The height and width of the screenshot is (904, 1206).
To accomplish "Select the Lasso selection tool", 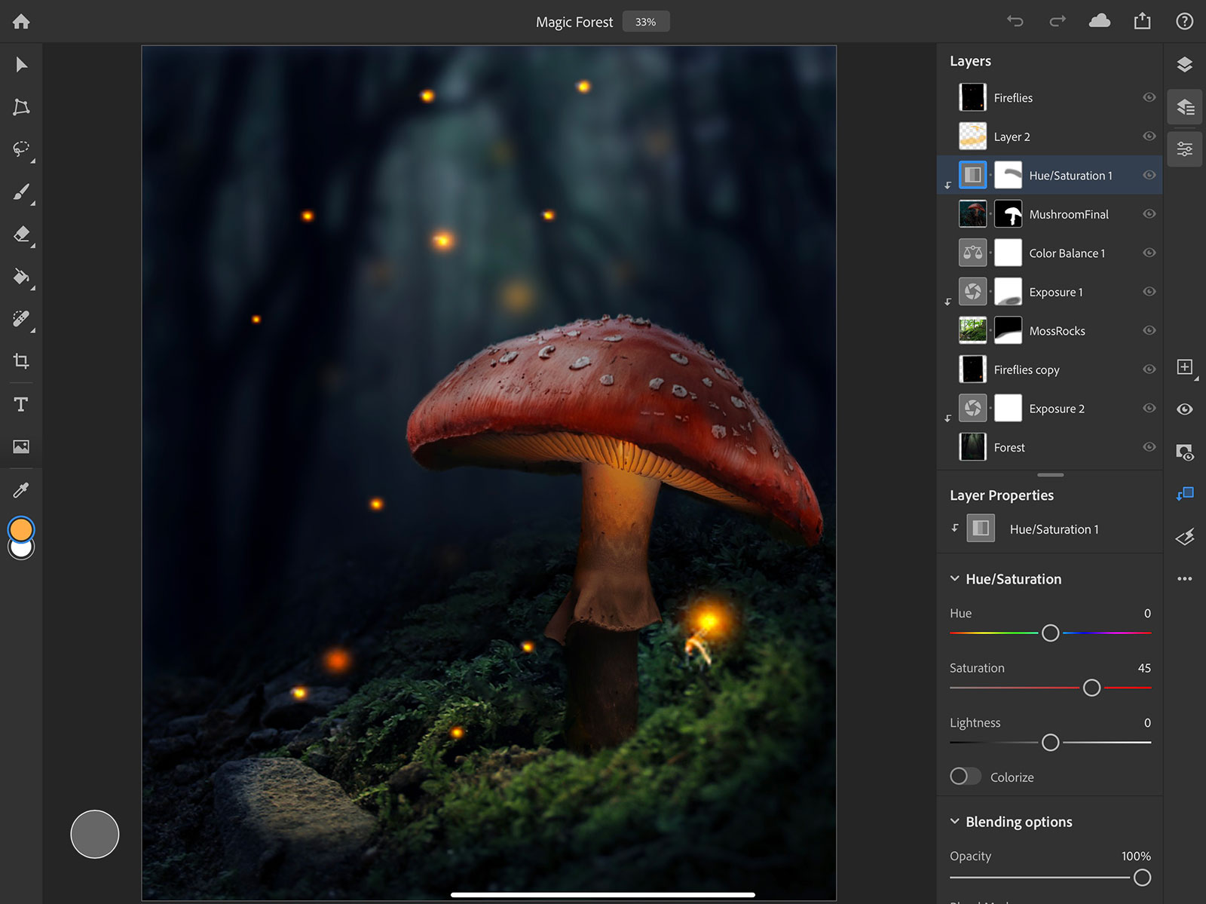I will click(x=21, y=149).
